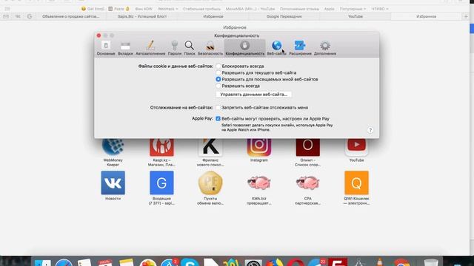Open the Веб-сайты preferences pane

point(276,48)
